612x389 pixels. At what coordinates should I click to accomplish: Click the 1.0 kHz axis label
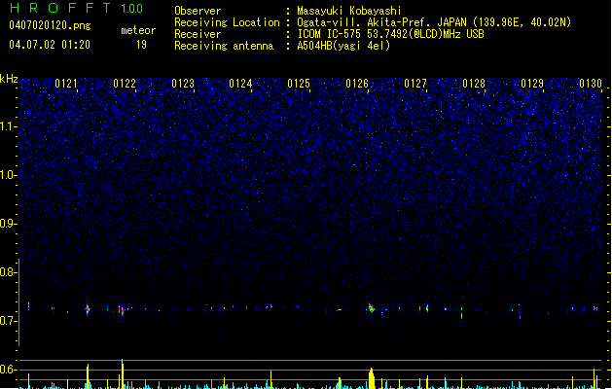click(x=8, y=175)
